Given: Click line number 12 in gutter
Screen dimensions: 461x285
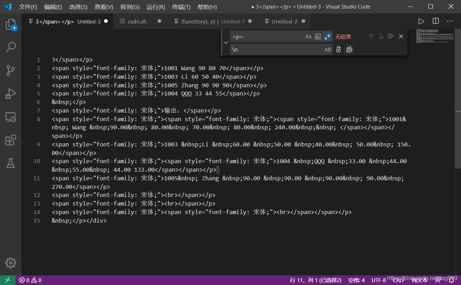Looking at the screenshot, I should point(36,195).
